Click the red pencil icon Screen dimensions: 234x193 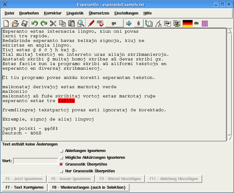click(91, 23)
